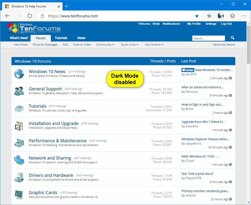Click the blue favorite star in address bar

[x=197, y=16]
